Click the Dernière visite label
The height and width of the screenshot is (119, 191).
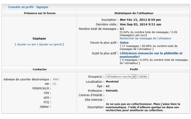pos(107,25)
